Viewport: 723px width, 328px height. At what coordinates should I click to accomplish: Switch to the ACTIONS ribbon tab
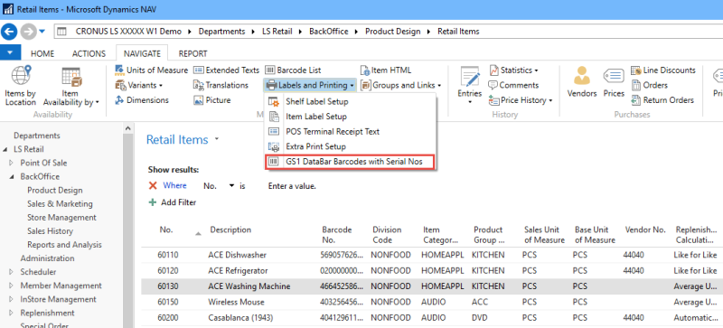pos(89,53)
